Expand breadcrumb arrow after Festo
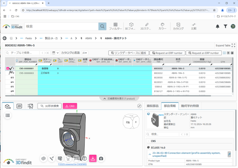The width and height of the screenshot is (238, 168). (36, 38)
